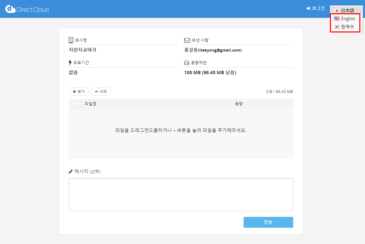
Task: Click the US flag icon
Action: coord(337,19)
